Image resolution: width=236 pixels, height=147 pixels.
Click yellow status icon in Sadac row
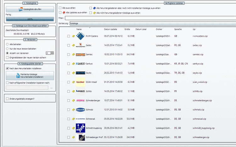[73, 45]
